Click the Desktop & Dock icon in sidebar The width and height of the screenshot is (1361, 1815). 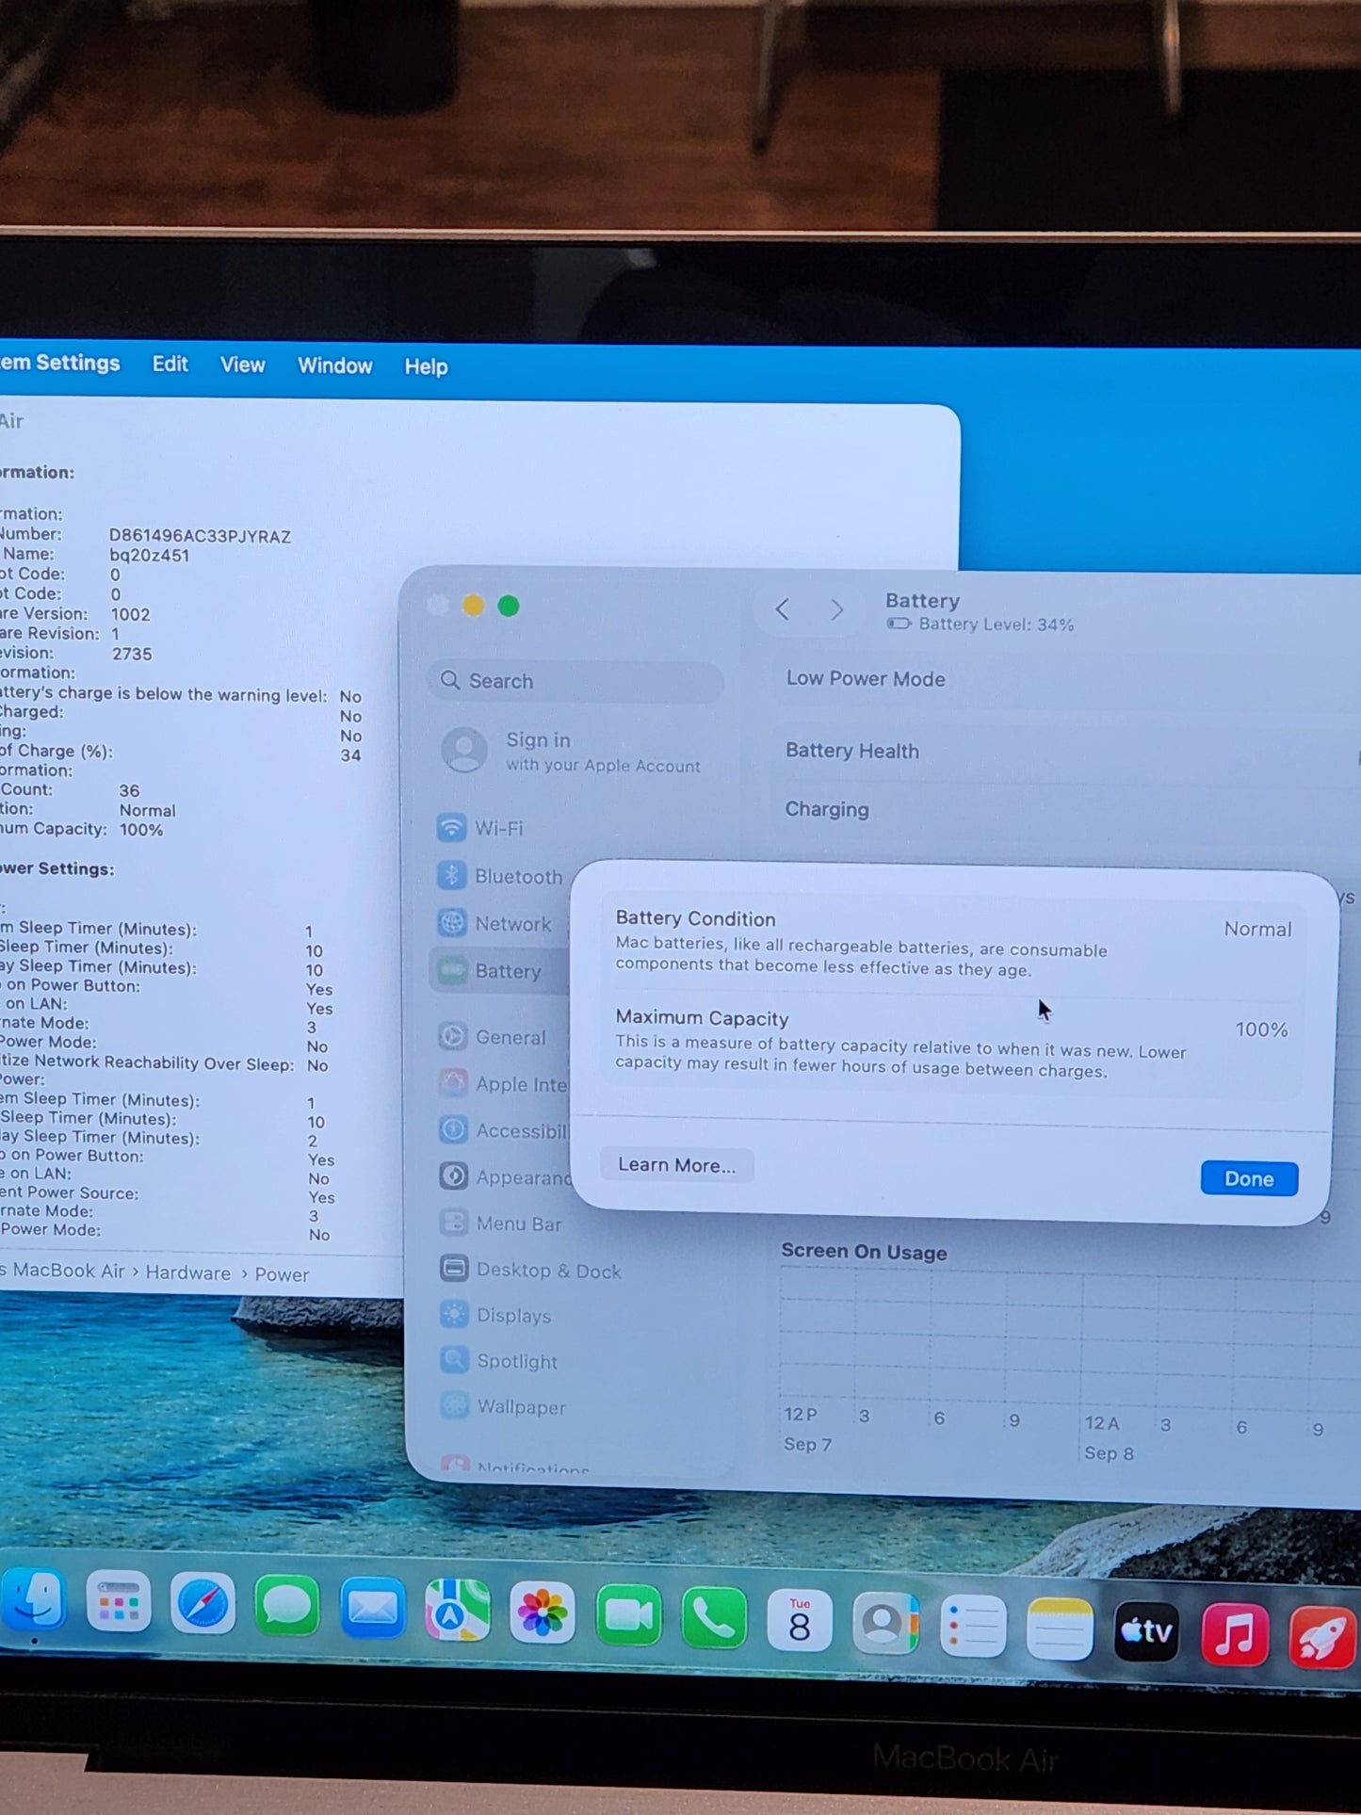click(454, 1269)
